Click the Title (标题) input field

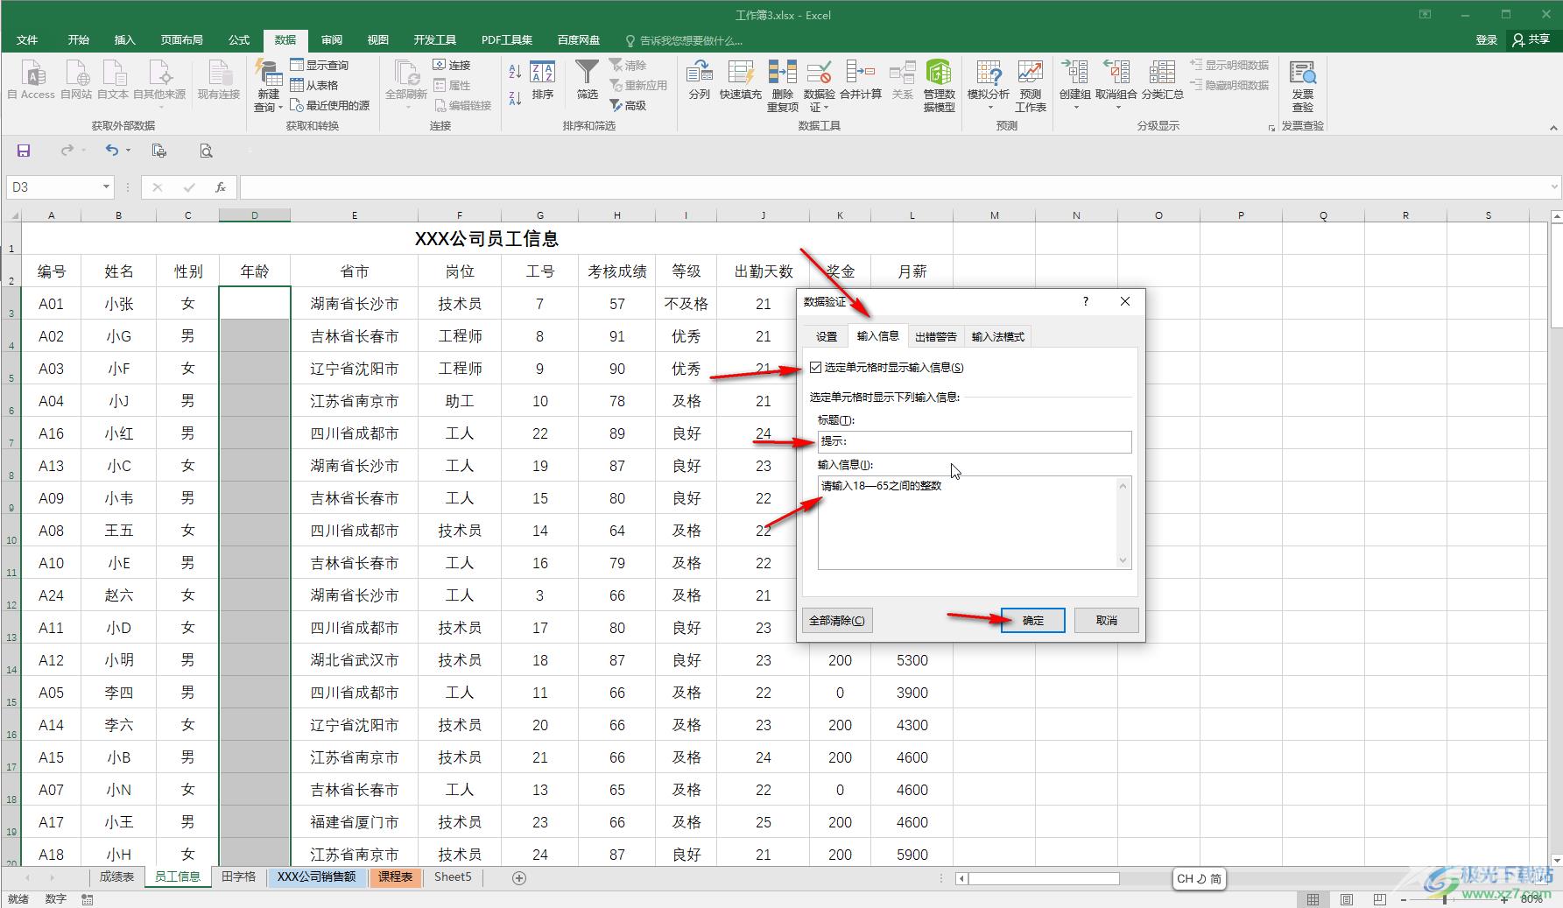coord(975,441)
